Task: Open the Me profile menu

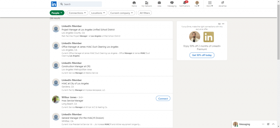Action: (x=197, y=4)
